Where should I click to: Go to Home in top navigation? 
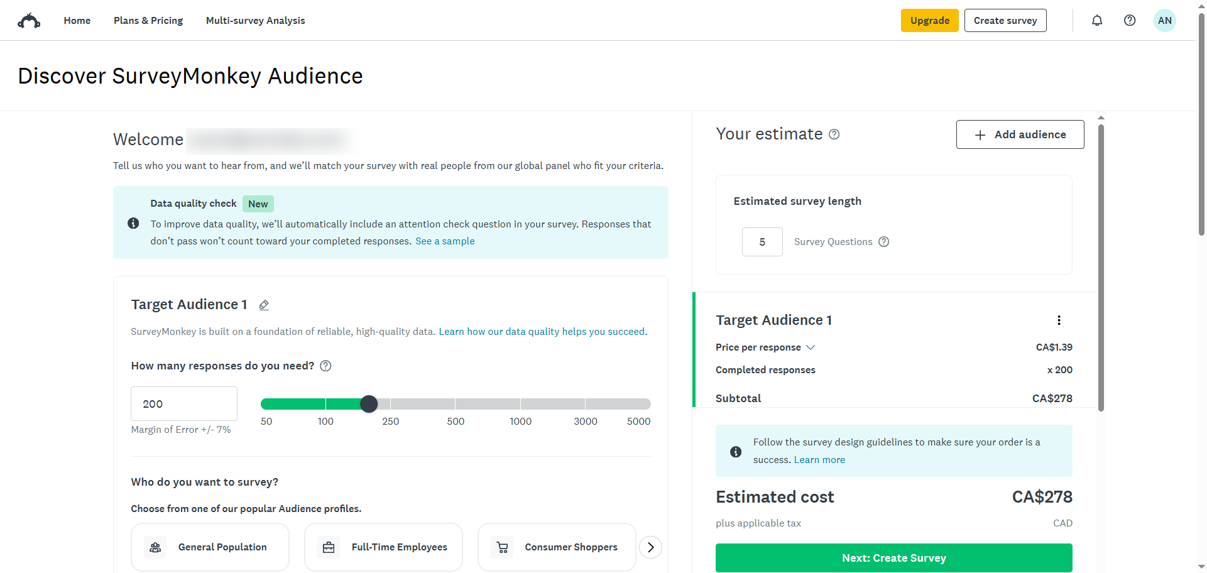tap(77, 21)
